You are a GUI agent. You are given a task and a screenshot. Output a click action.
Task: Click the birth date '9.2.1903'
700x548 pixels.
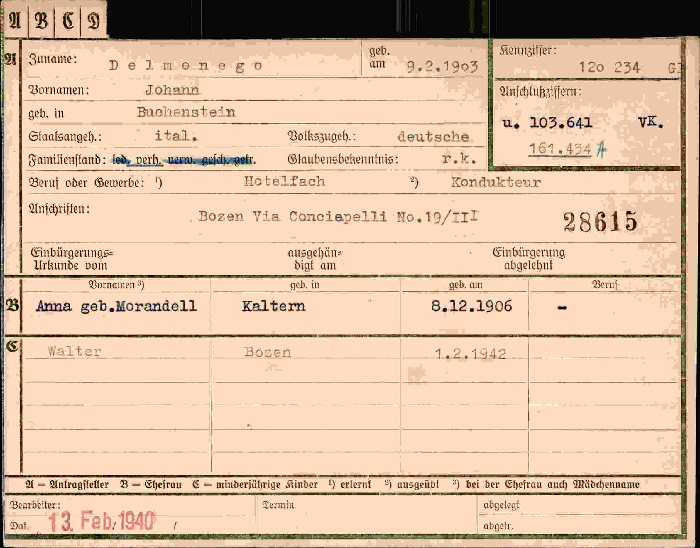442,67
